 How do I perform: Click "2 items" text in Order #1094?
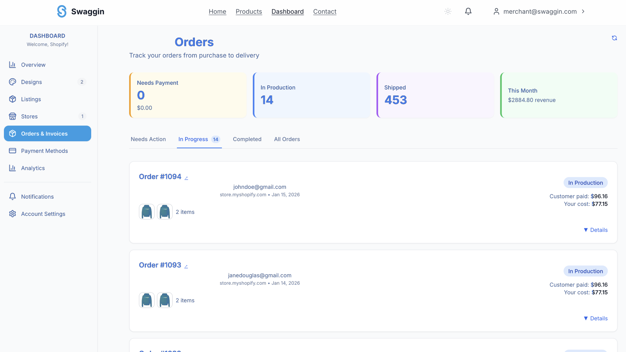pyautogui.click(x=185, y=212)
